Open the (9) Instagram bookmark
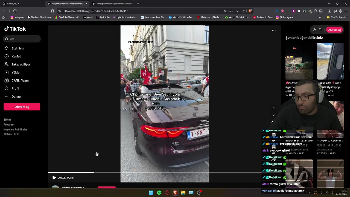The image size is (350, 197). (284, 17)
